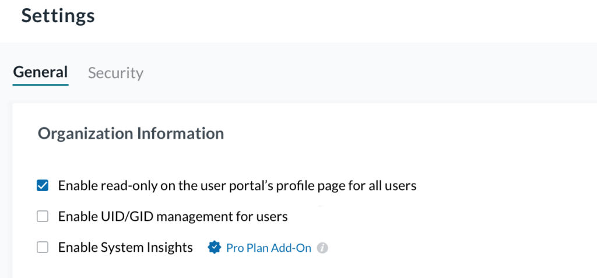The height and width of the screenshot is (278, 597).
Task: Click the Settings page title
Action: coord(58,16)
